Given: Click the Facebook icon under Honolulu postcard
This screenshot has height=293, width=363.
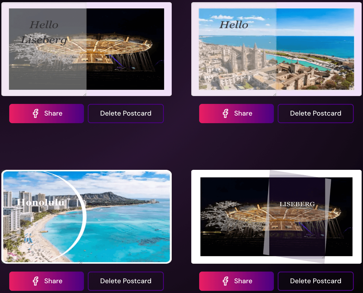Looking at the screenshot, I should point(36,281).
